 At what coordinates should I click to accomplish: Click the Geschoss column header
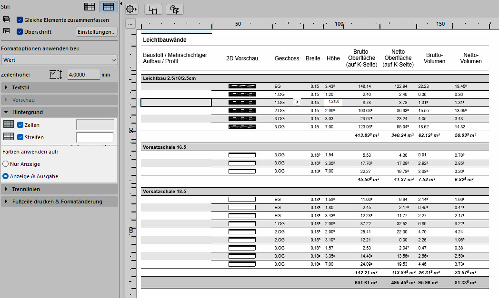287,58
